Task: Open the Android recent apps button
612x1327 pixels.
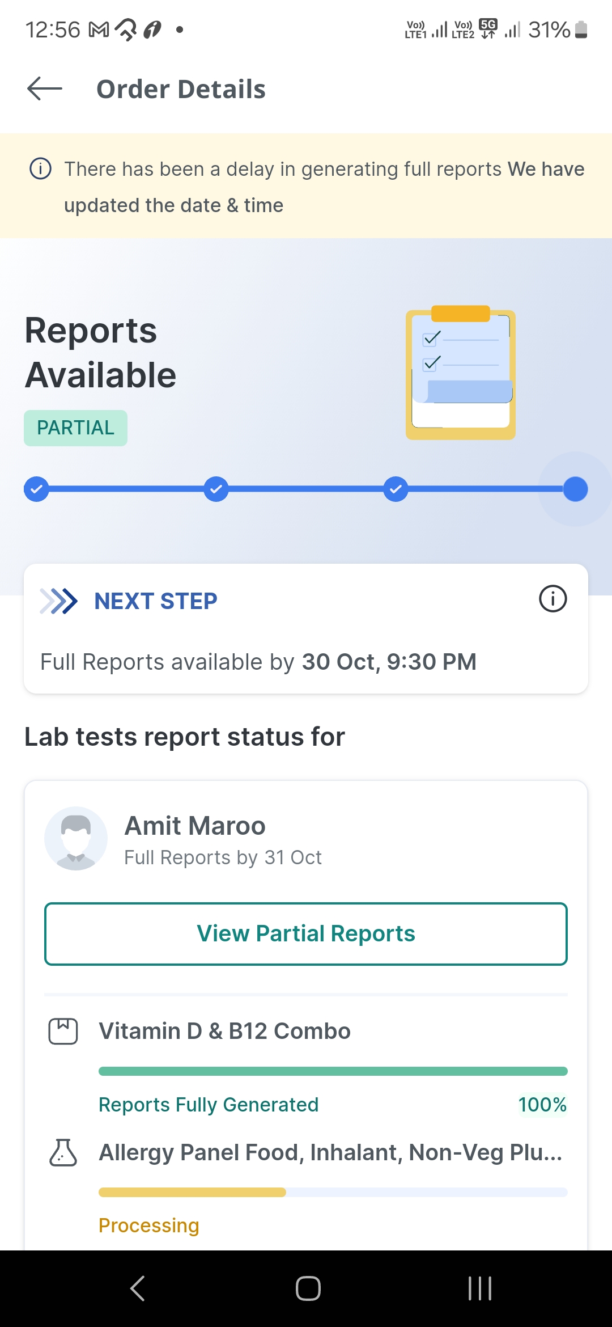Action: 479,1288
